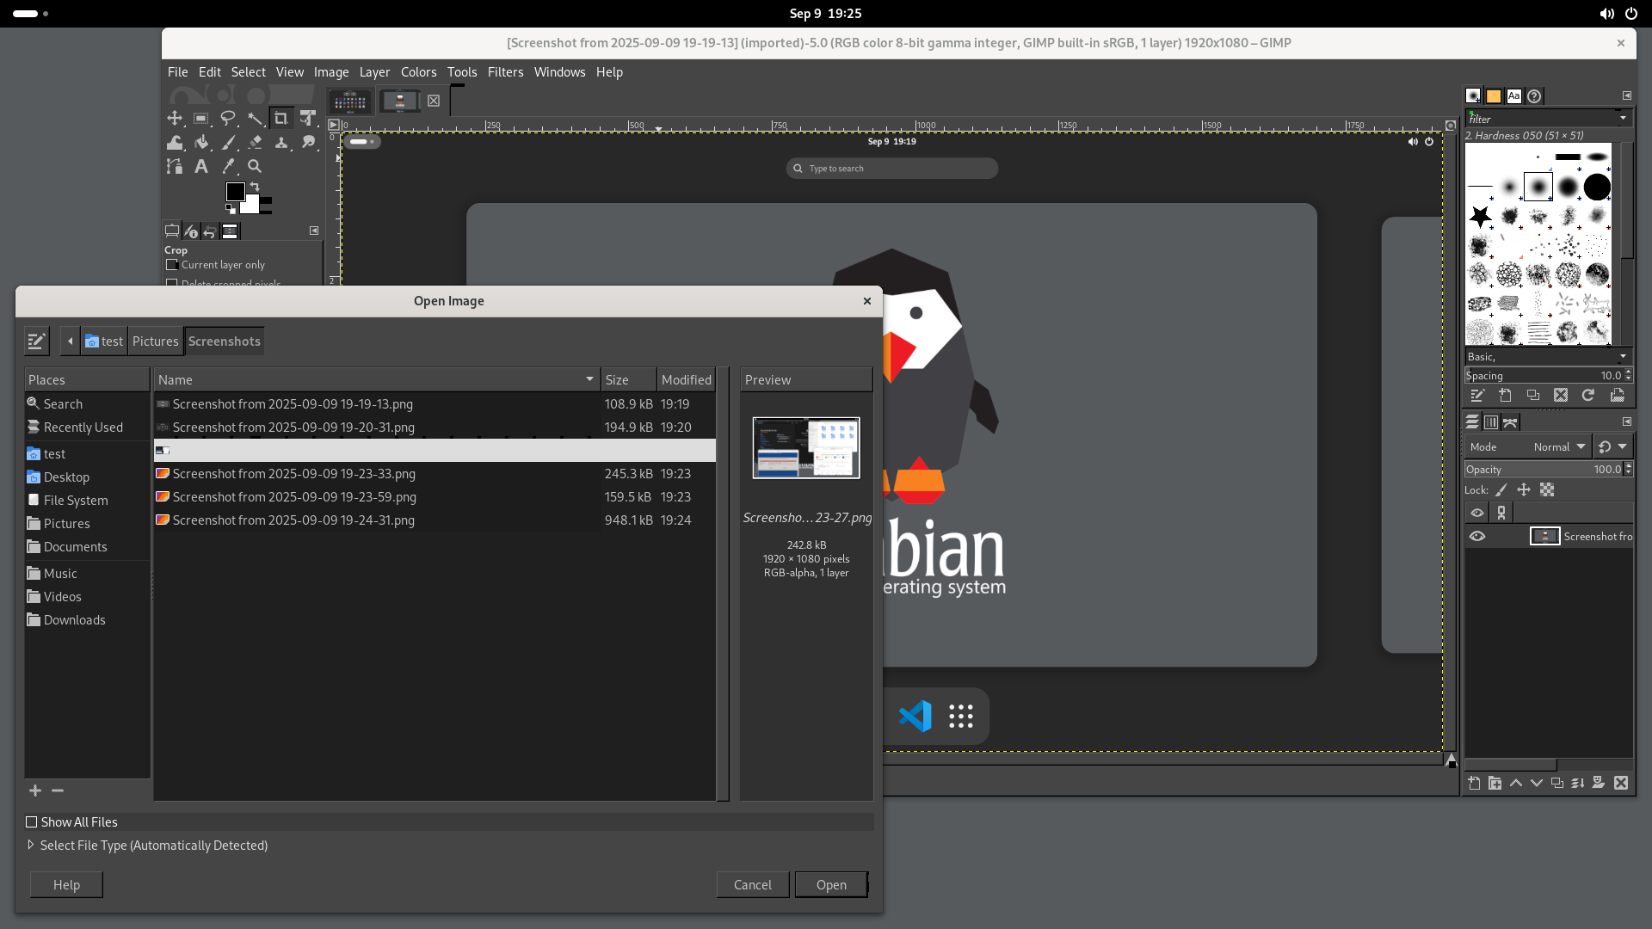Select the Zoom magnifier tool
The width and height of the screenshot is (1652, 929).
pyautogui.click(x=255, y=166)
